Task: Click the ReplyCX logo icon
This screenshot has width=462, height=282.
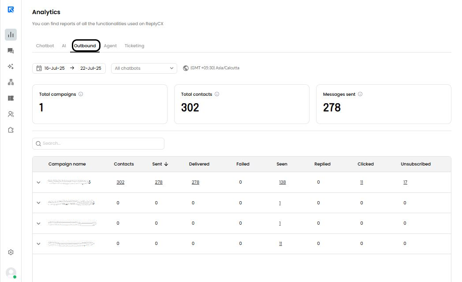Action: [x=11, y=10]
